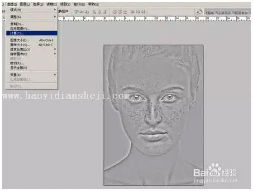Choose 画布大小 from the Image menu

pos(32,44)
